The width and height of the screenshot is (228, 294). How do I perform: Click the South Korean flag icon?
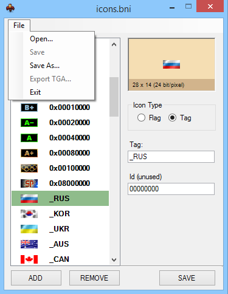point(29,214)
